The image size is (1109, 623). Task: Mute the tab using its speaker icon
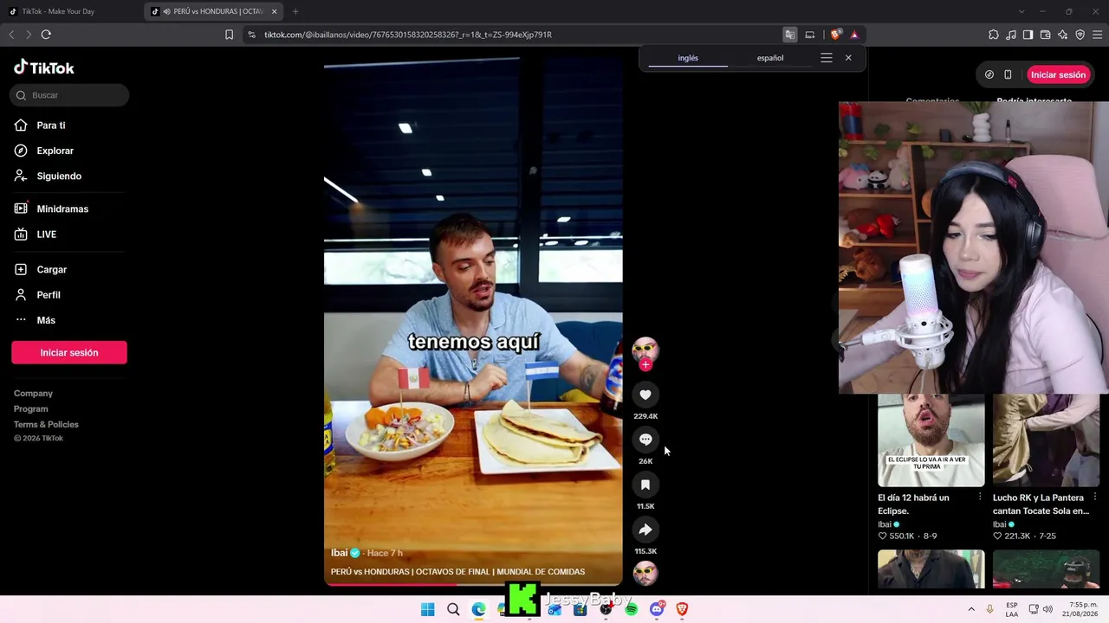166,11
